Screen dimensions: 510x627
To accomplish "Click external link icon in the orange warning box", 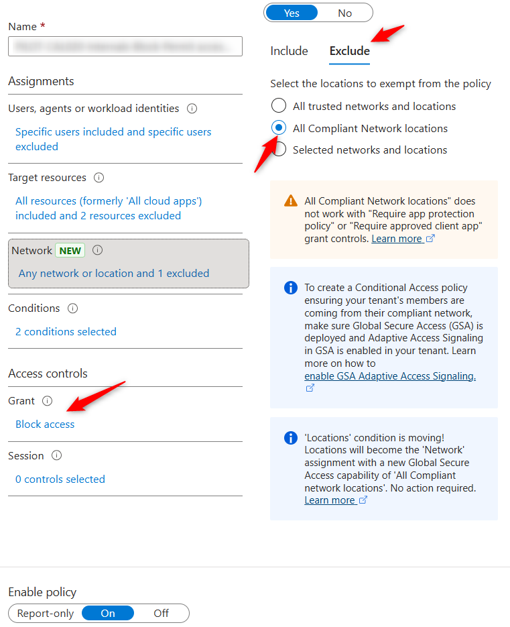I will [430, 239].
